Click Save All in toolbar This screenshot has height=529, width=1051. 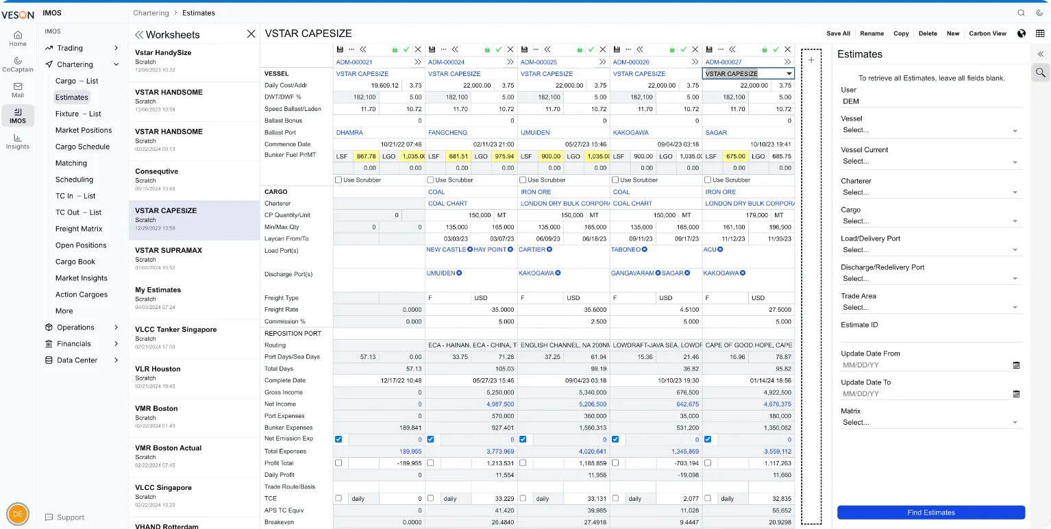click(838, 34)
